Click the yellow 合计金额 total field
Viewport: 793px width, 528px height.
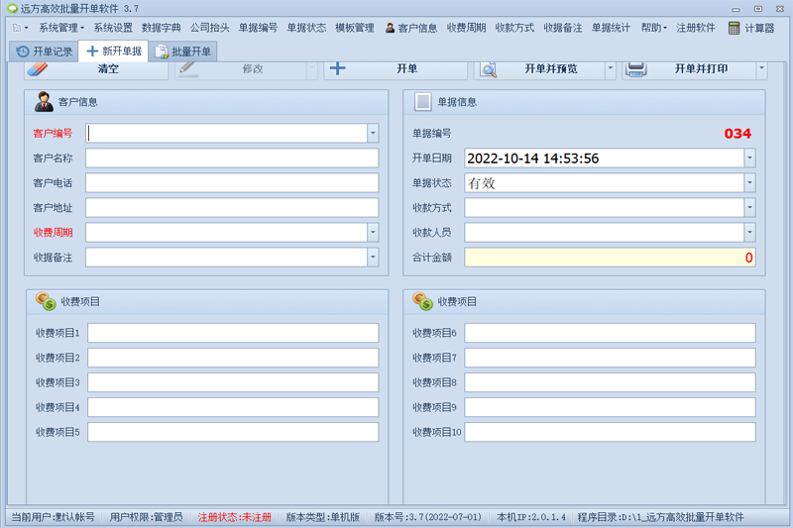[x=610, y=258]
